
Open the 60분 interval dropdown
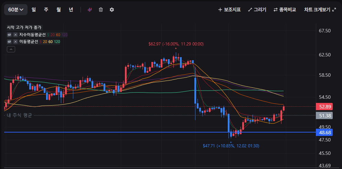[x=16, y=10]
